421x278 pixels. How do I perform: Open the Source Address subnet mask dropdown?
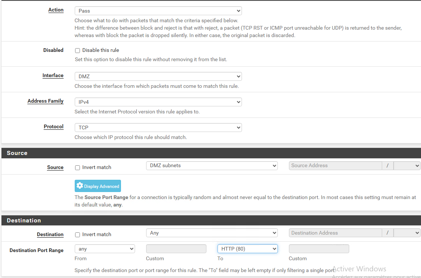tap(407, 166)
